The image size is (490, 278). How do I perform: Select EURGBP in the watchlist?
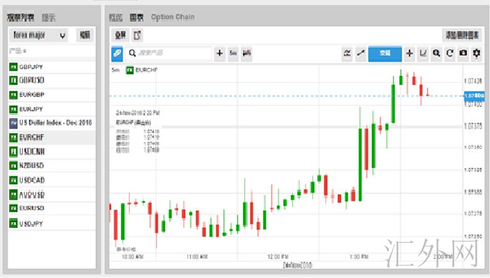point(52,95)
